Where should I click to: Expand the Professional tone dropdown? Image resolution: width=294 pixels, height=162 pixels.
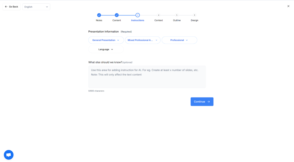pos(179,40)
